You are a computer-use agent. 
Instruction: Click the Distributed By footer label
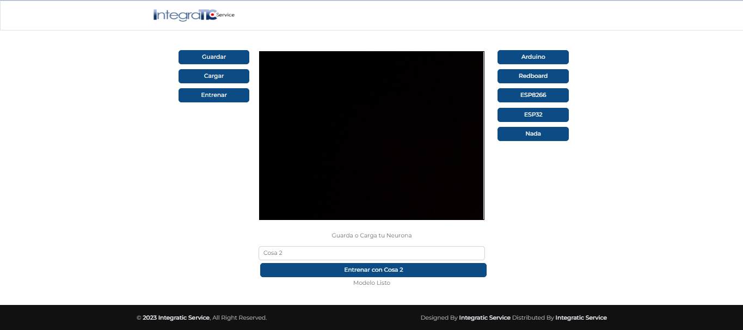click(x=533, y=317)
